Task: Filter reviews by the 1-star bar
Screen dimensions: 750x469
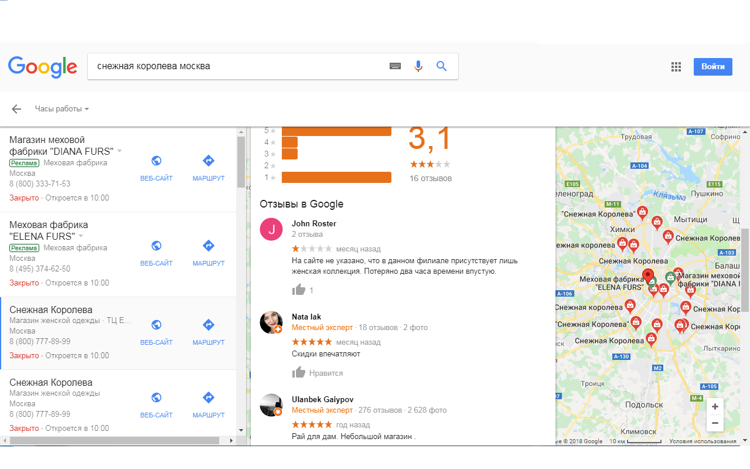Action: click(336, 177)
